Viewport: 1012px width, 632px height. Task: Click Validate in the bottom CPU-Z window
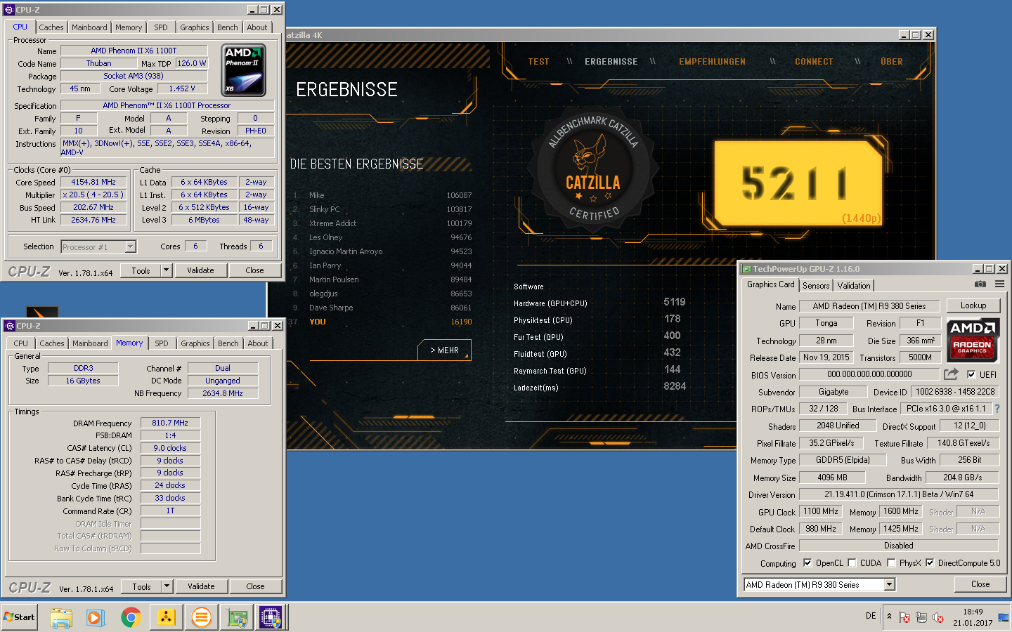[201, 586]
